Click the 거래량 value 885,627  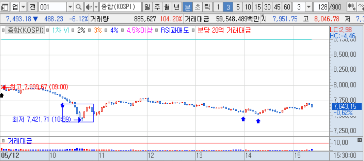(145, 19)
